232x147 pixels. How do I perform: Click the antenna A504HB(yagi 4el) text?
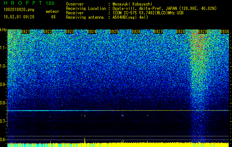130,17
